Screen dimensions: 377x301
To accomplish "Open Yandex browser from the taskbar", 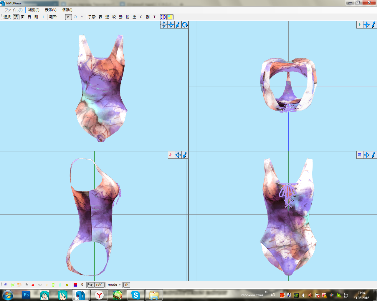I will [99, 295].
